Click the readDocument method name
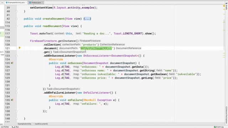 pos(52,26)
